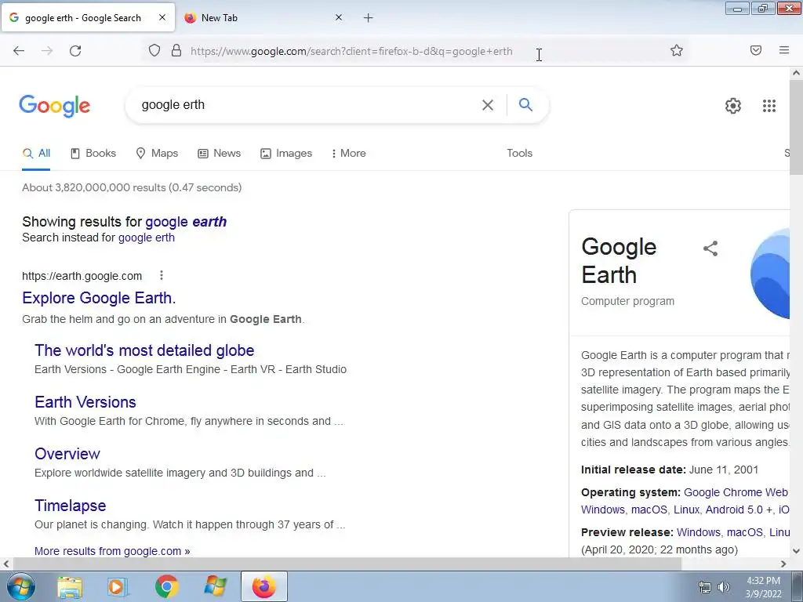Click the forward navigation arrow
Image resolution: width=803 pixels, height=602 pixels.
47,51
